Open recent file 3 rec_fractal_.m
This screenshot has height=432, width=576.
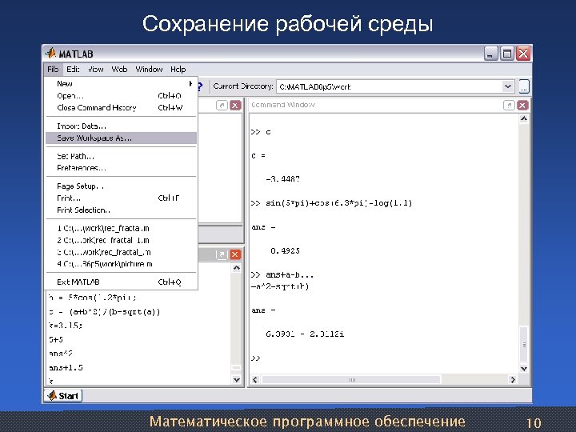pyautogui.click(x=122, y=252)
